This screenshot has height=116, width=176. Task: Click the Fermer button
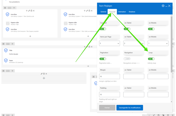pyautogui.click(x=107, y=108)
